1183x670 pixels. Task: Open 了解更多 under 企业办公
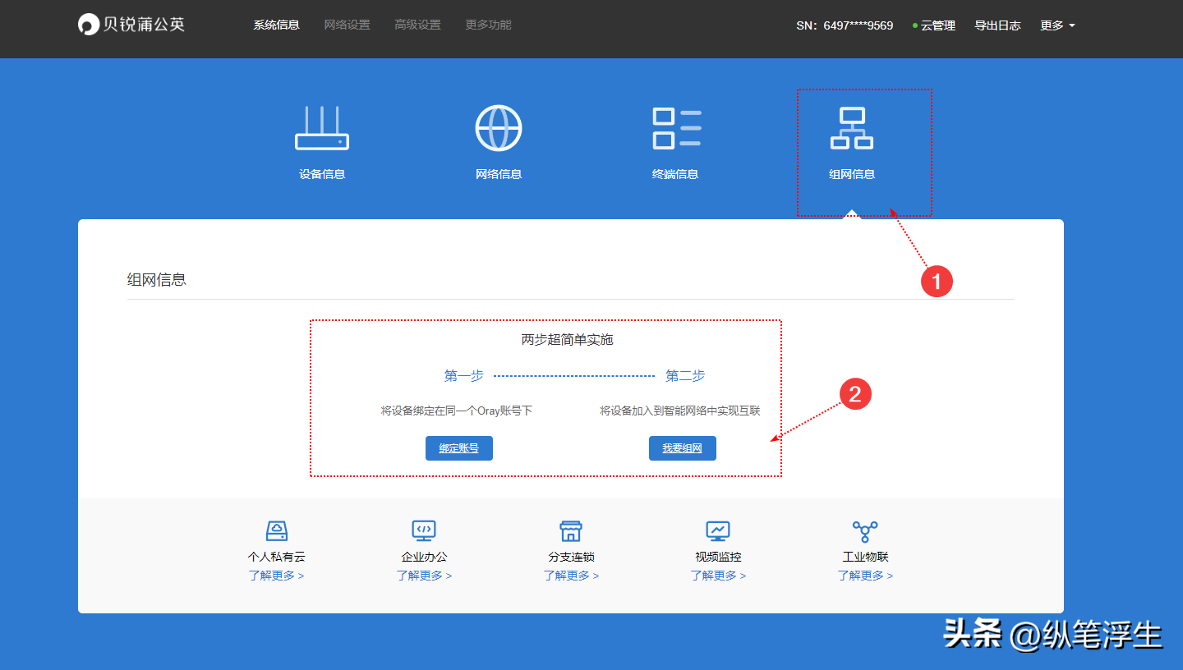pos(424,576)
